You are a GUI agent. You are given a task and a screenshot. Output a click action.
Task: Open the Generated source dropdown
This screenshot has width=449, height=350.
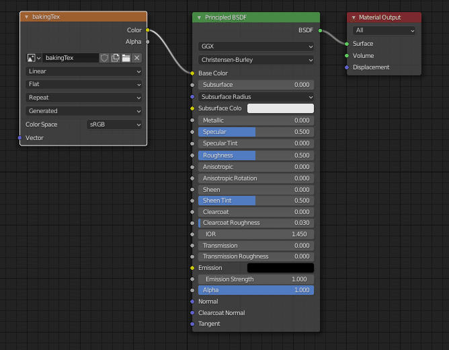(83, 111)
